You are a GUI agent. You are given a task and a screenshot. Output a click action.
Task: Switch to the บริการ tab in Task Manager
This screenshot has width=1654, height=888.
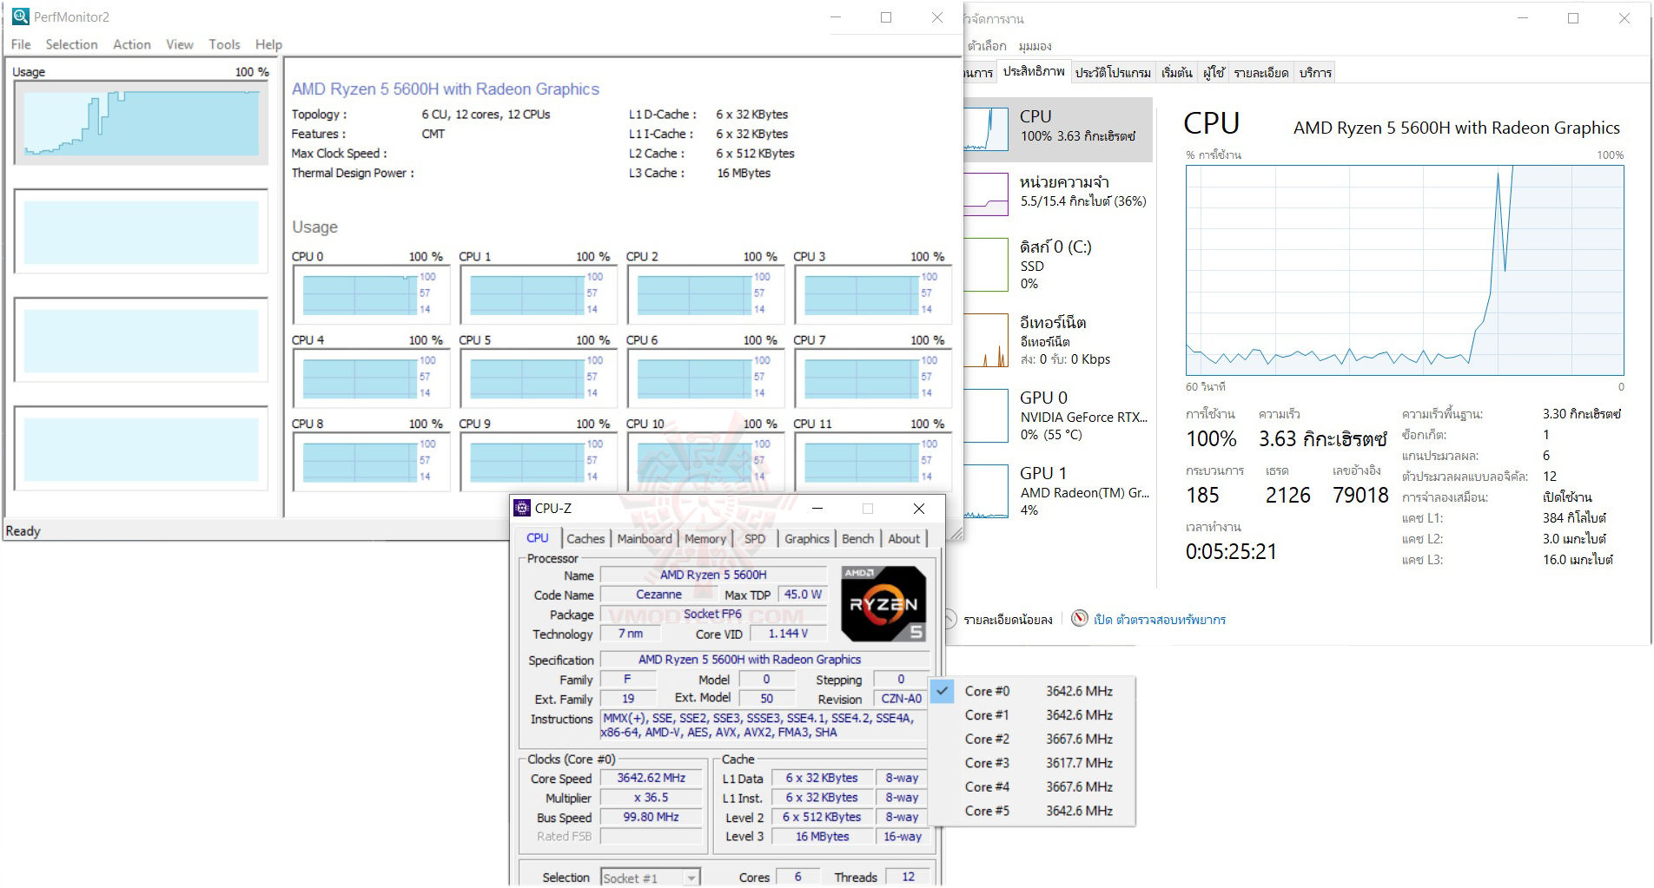(x=1315, y=73)
